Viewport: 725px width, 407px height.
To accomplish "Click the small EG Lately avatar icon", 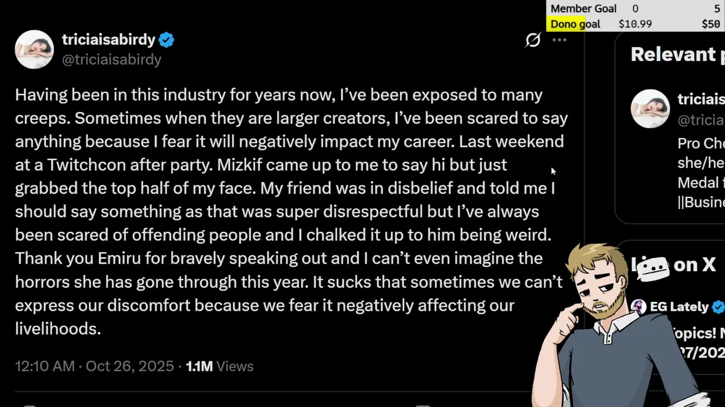I will coord(638,307).
